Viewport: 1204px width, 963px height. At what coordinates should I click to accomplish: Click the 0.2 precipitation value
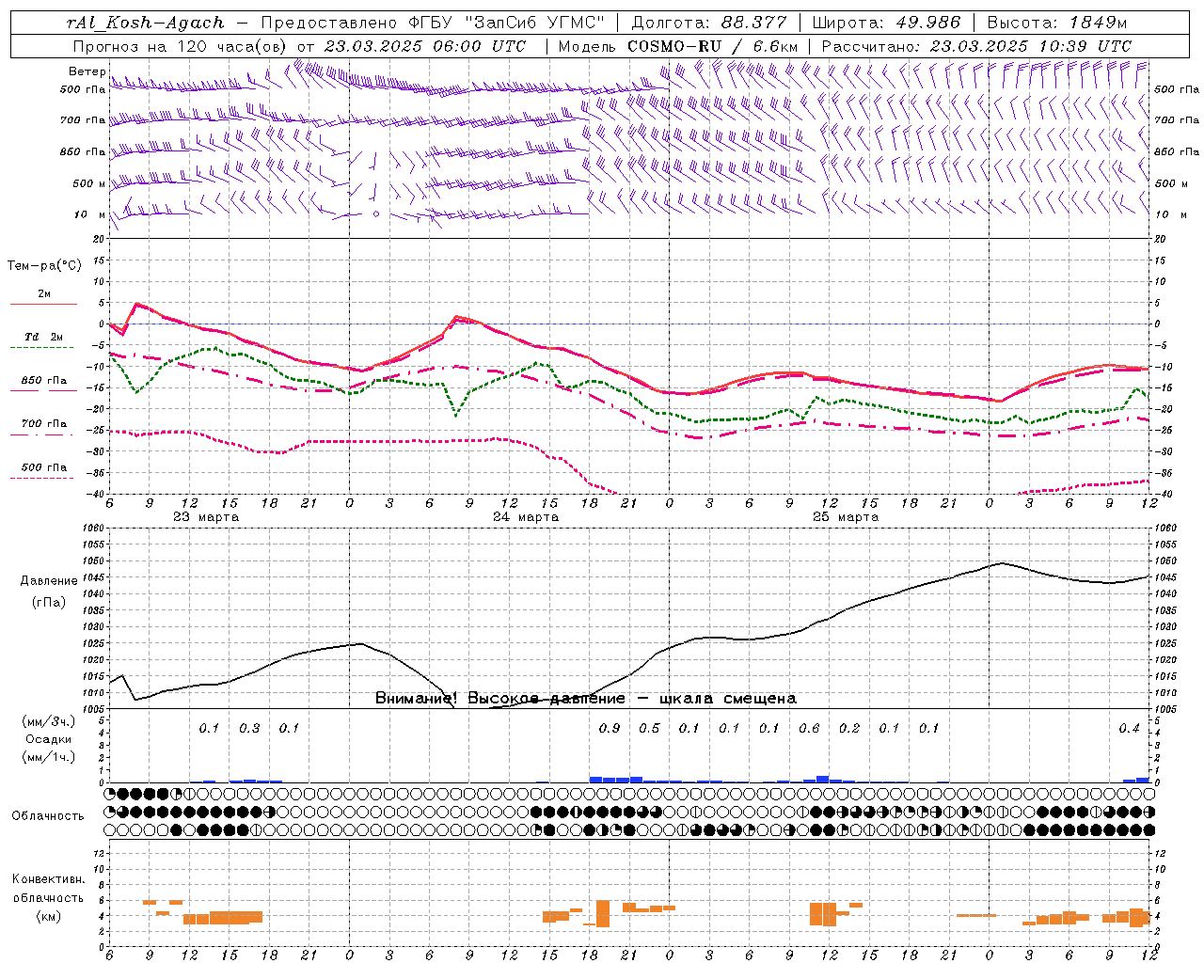849,729
